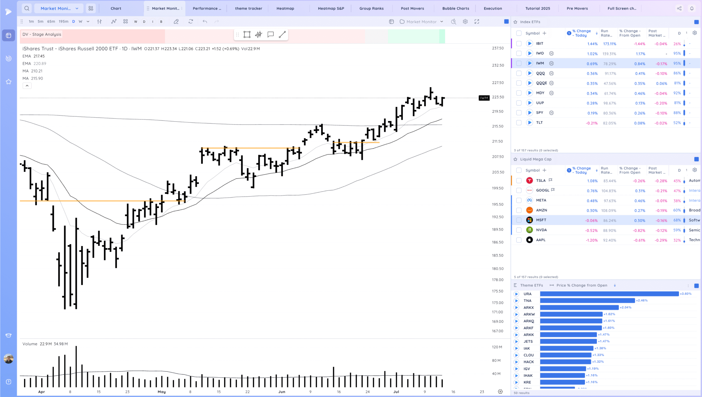Image resolution: width=702 pixels, height=397 pixels.
Task: Select the rectangle drawing tool
Action: [x=247, y=35]
